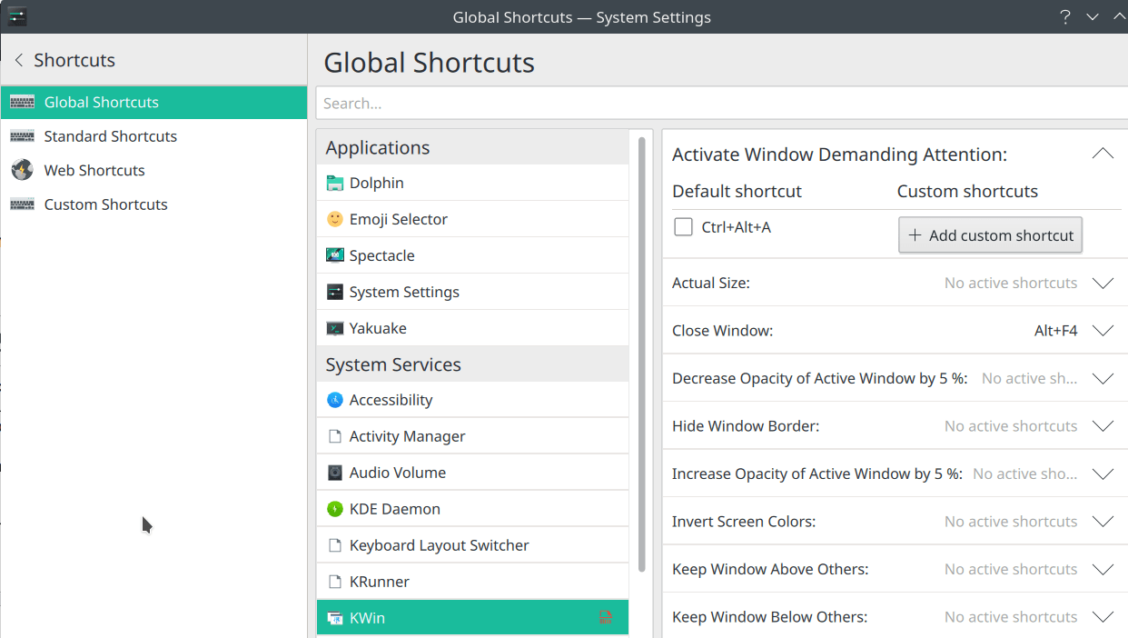Go back using the Shortcuts back arrow

pos(19,60)
